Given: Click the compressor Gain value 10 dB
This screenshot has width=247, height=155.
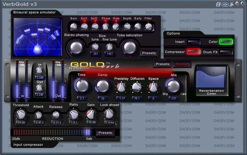Looking at the screenshot, I should click(92, 122).
